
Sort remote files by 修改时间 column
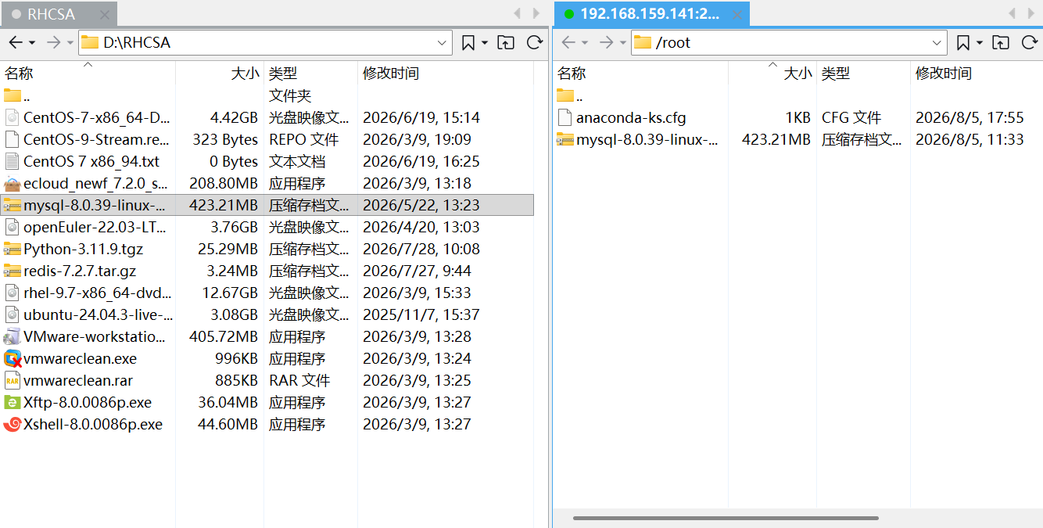tap(976, 74)
